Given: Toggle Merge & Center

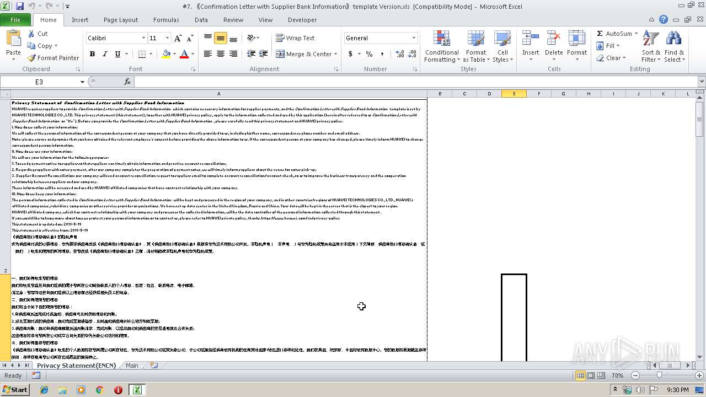Looking at the screenshot, I should 304,54.
